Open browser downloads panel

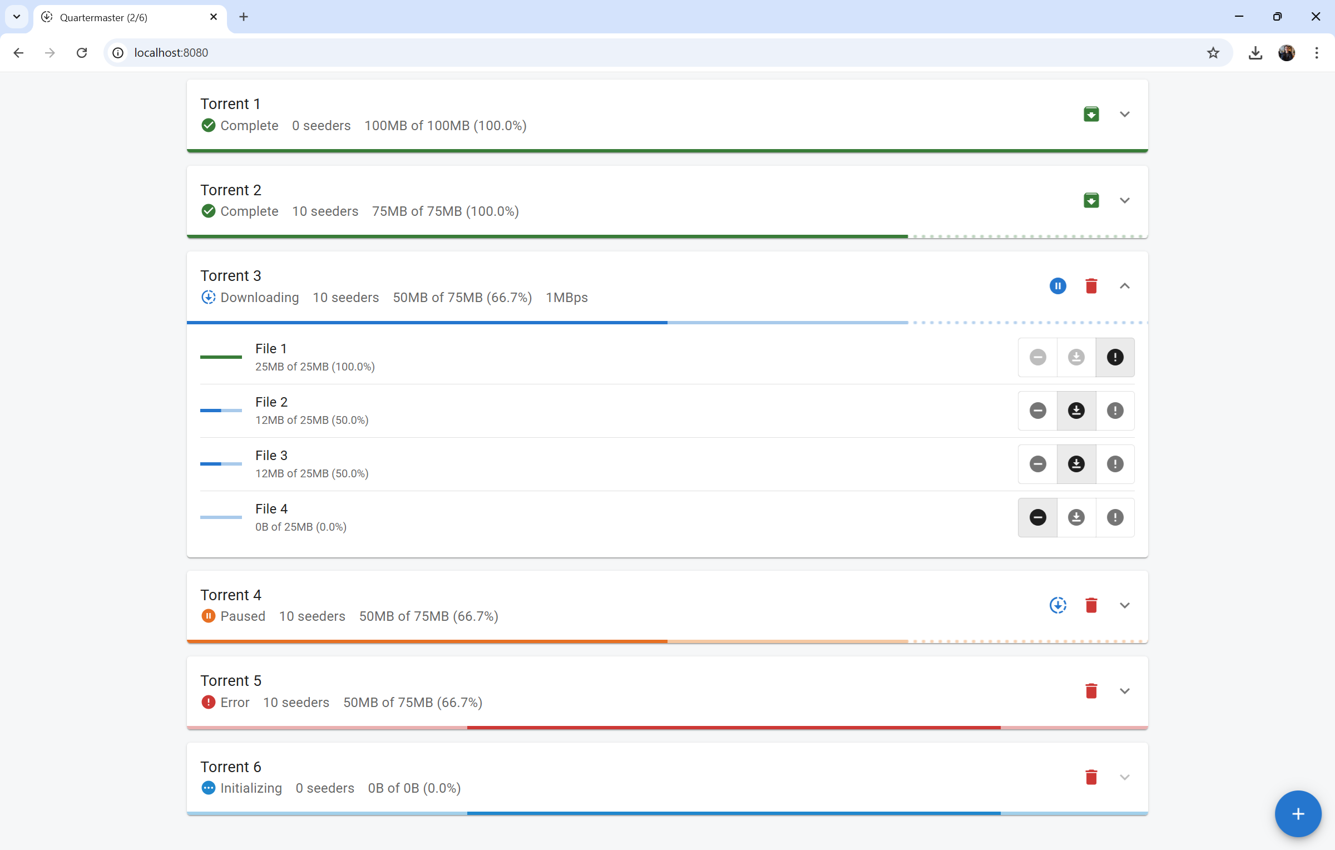click(1255, 53)
